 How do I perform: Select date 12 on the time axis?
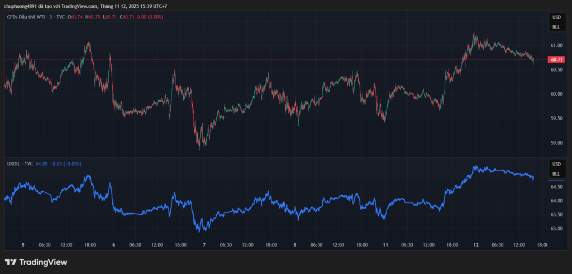[476, 244]
